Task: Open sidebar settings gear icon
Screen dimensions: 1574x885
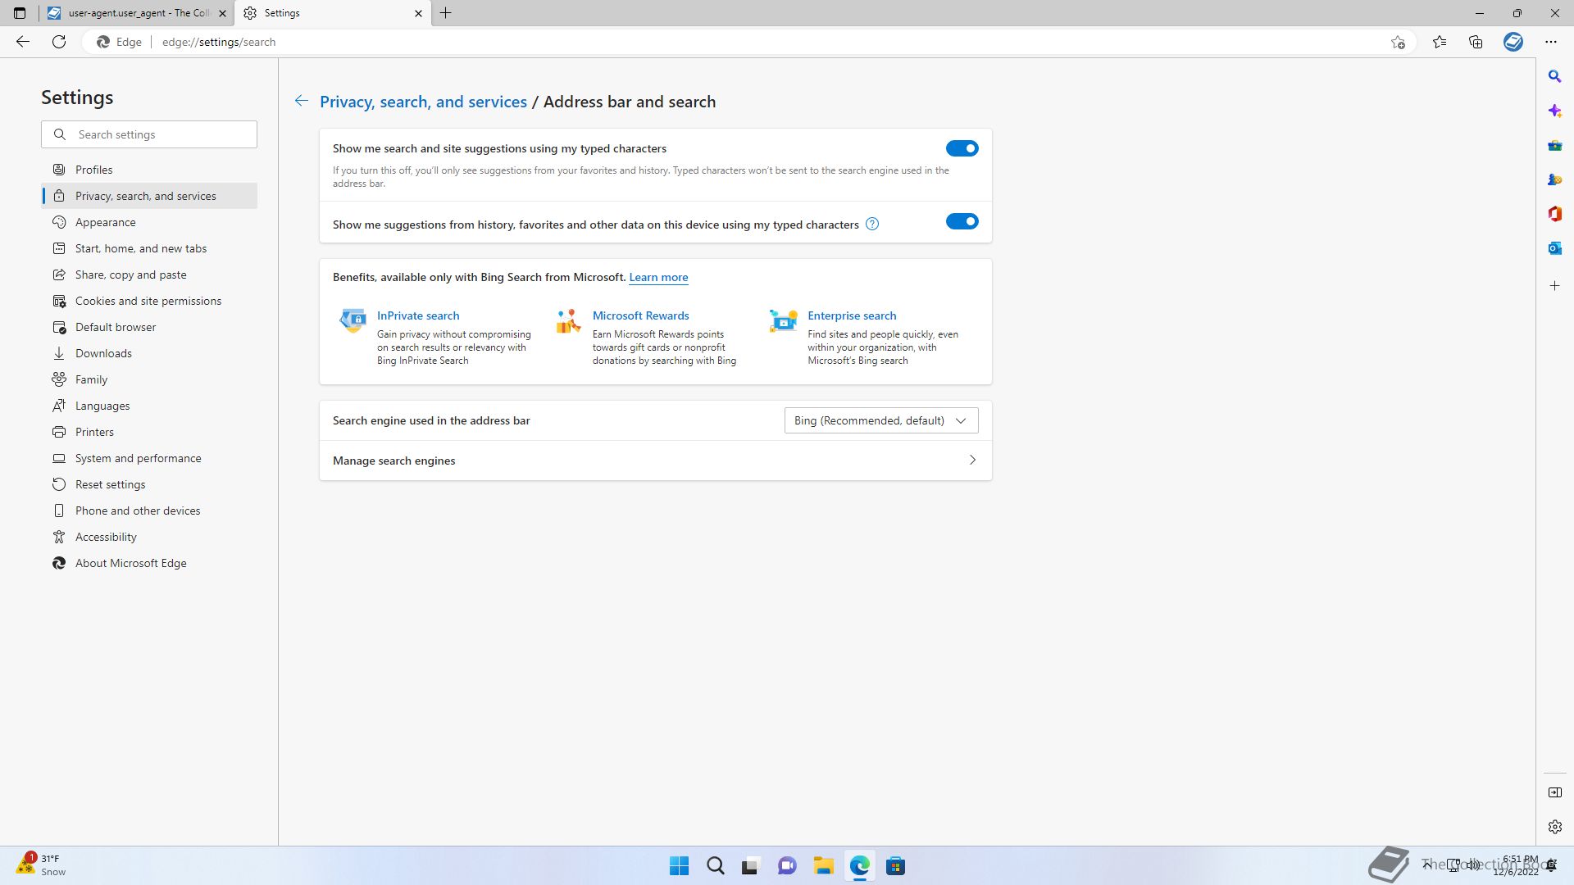Action: [1554, 827]
